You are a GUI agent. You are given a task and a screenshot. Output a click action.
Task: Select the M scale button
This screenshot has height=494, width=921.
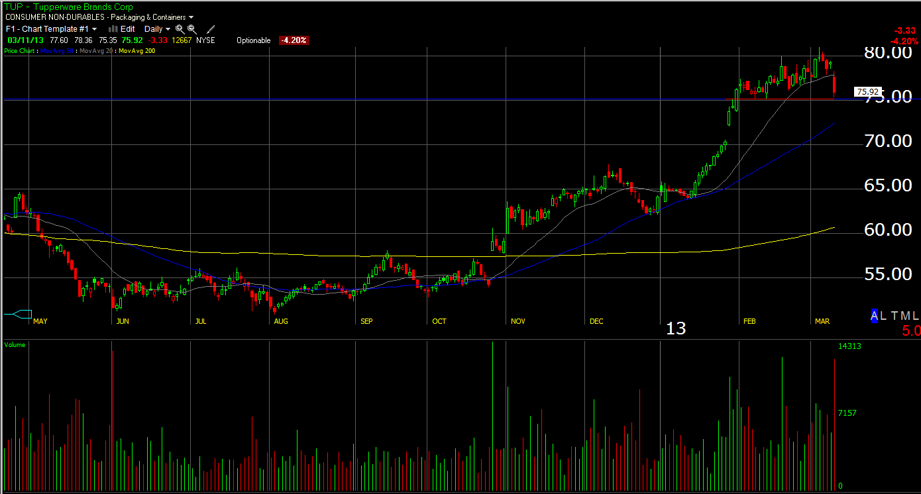(x=904, y=316)
